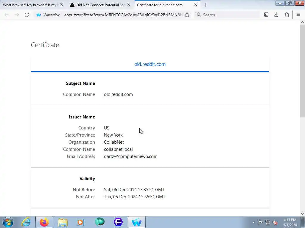Click the Country label
Screen dimensions: 305x228
click(x=87, y=128)
